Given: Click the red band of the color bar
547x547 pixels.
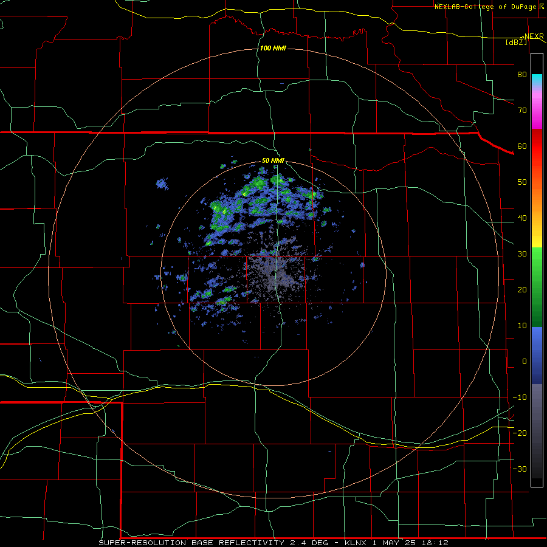Looking at the screenshot, I should pos(537,146).
